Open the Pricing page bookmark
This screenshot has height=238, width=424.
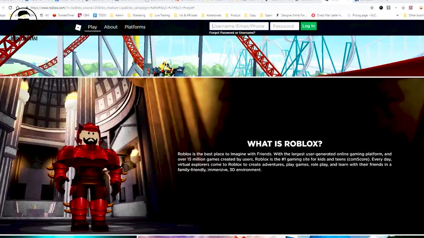point(362,15)
